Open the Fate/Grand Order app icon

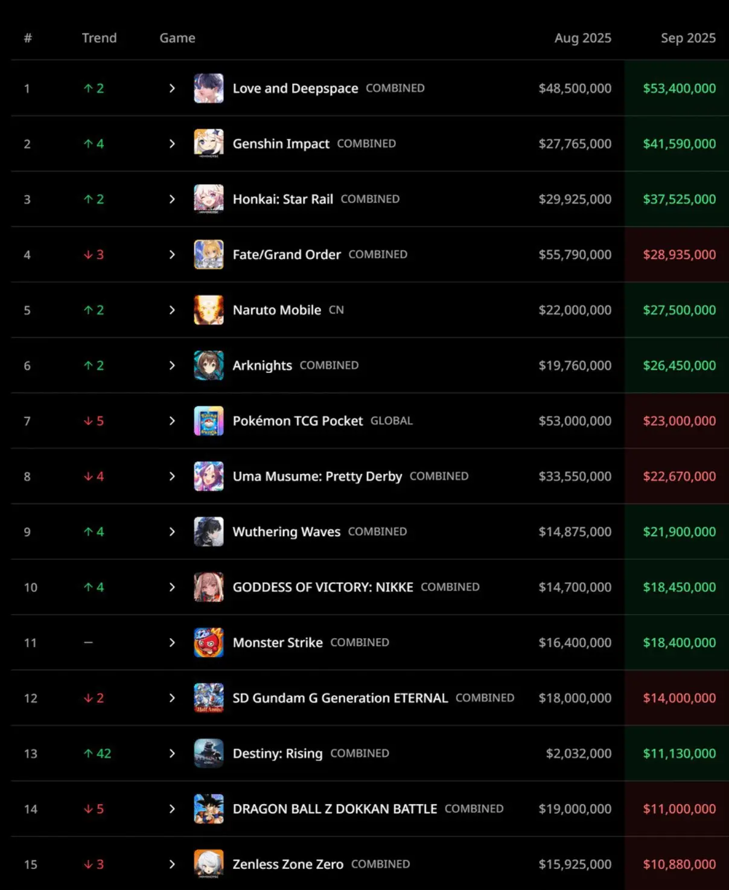coord(209,255)
